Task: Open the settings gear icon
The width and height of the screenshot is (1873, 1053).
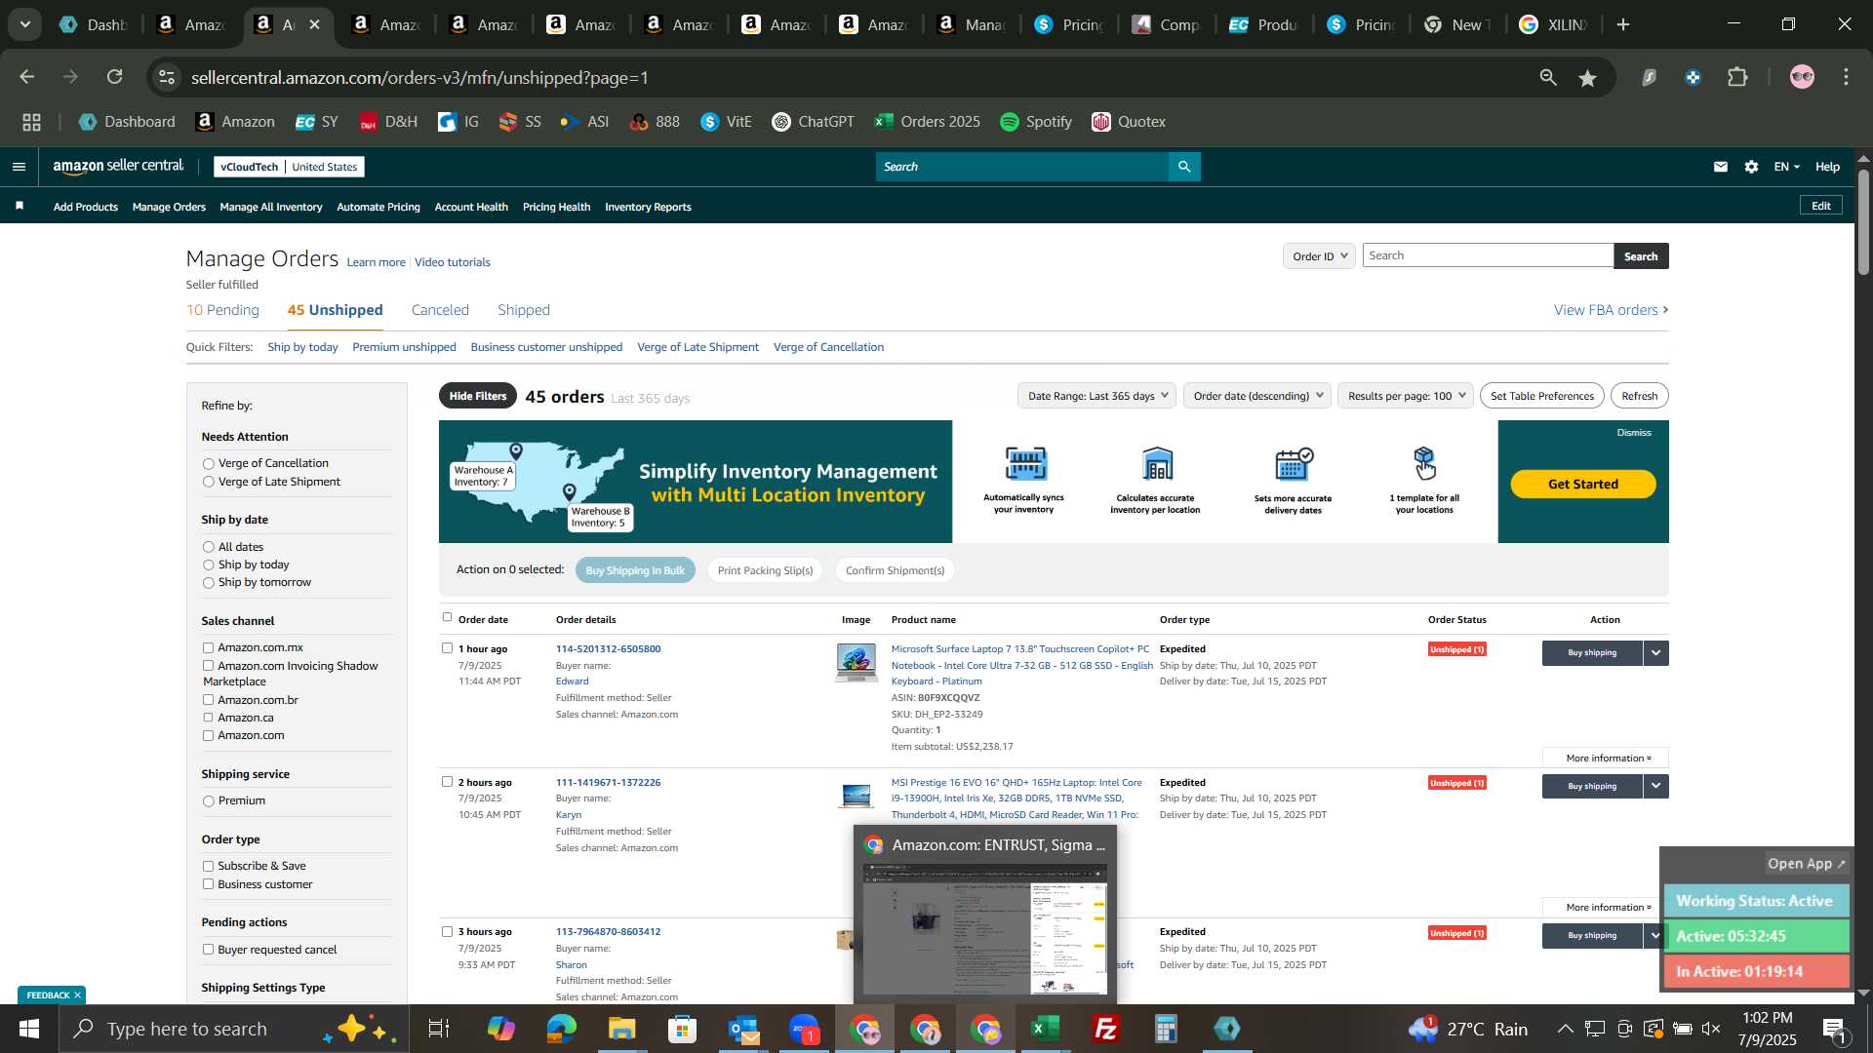Action: [1752, 167]
